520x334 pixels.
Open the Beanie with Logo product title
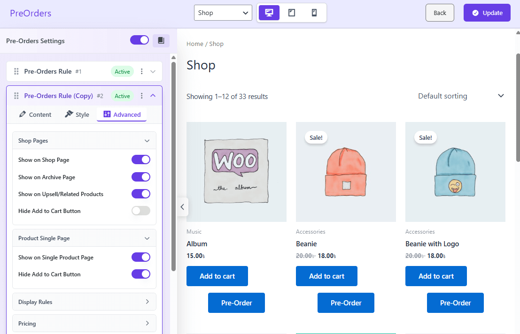[x=432, y=244]
